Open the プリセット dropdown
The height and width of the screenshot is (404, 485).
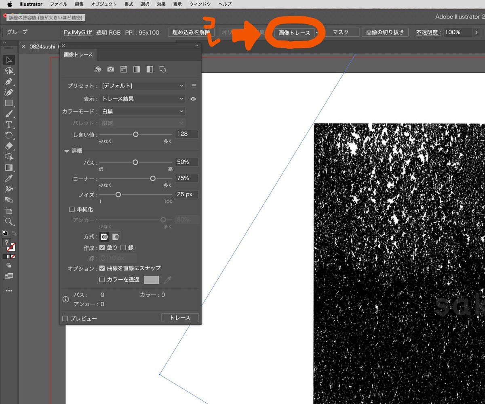tap(142, 86)
